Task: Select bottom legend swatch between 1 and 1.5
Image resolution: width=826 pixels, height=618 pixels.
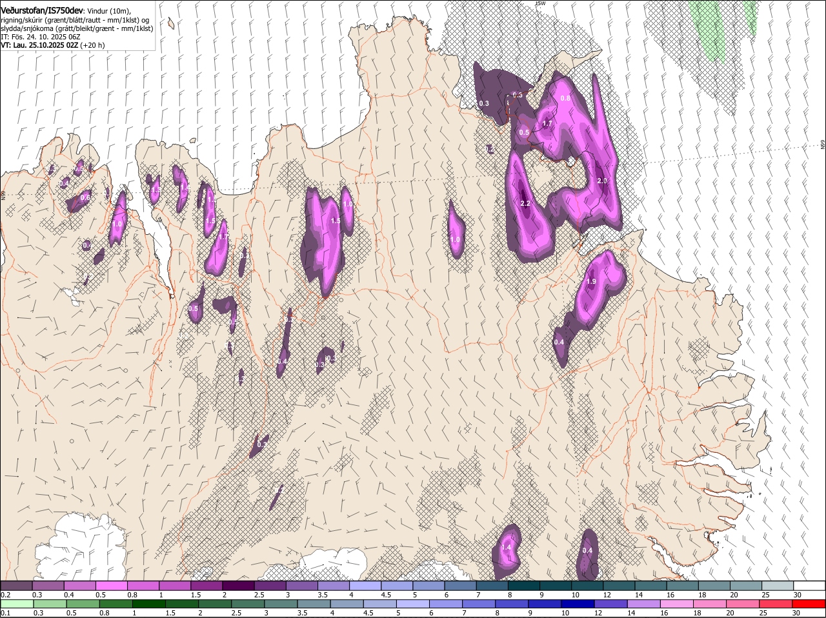Action: (149, 604)
